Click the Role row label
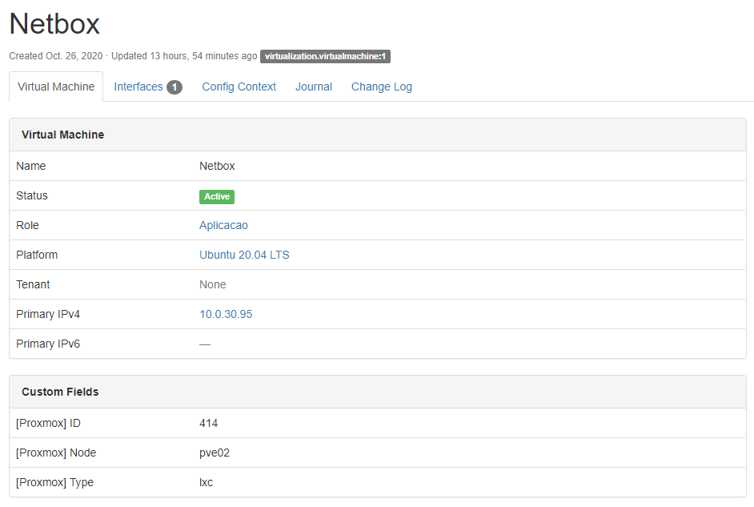754x507 pixels. coord(27,225)
